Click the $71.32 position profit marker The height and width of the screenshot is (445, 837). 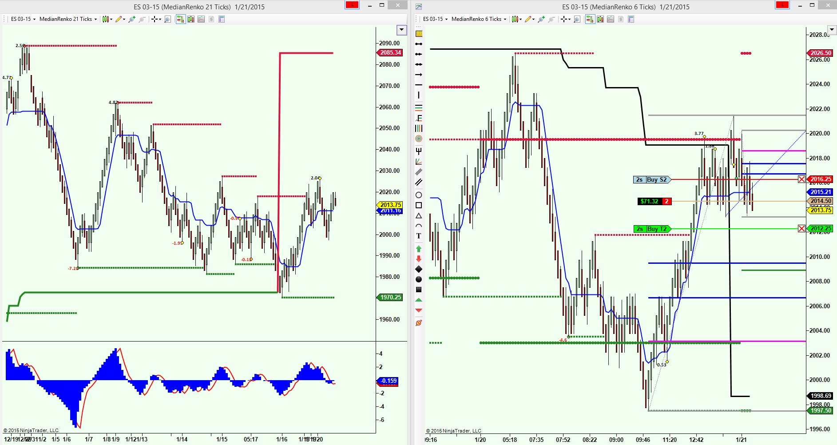(x=654, y=201)
